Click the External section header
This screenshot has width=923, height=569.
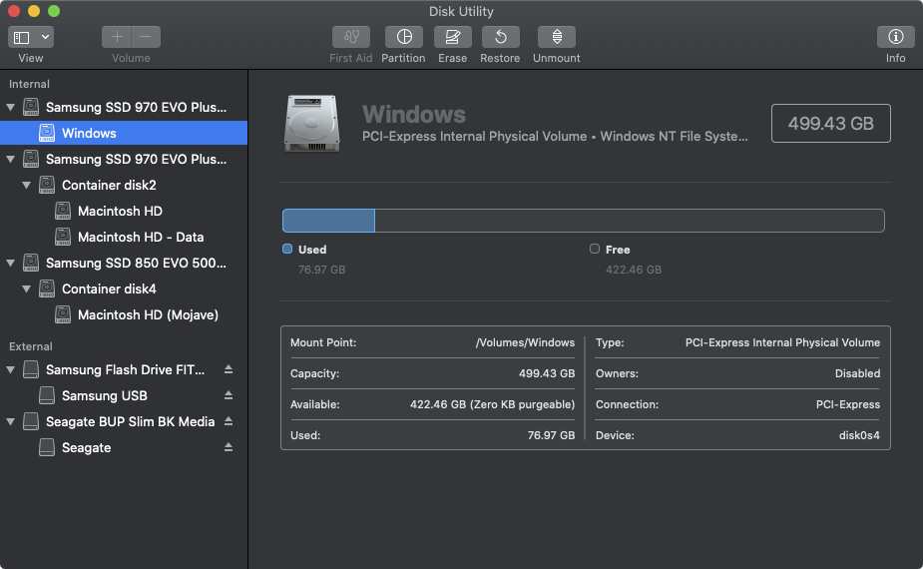click(x=31, y=346)
